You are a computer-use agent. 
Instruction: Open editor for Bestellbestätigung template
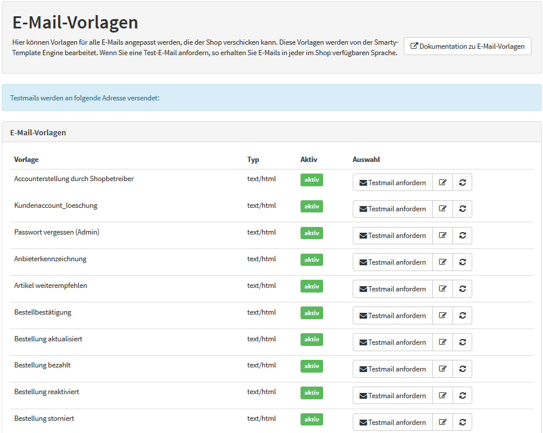[443, 316]
